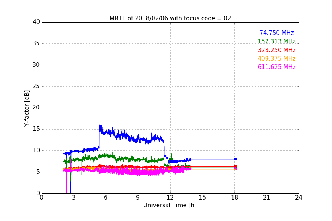
Task: Click y-axis tick label '5'
Action: pyautogui.click(x=38, y=172)
